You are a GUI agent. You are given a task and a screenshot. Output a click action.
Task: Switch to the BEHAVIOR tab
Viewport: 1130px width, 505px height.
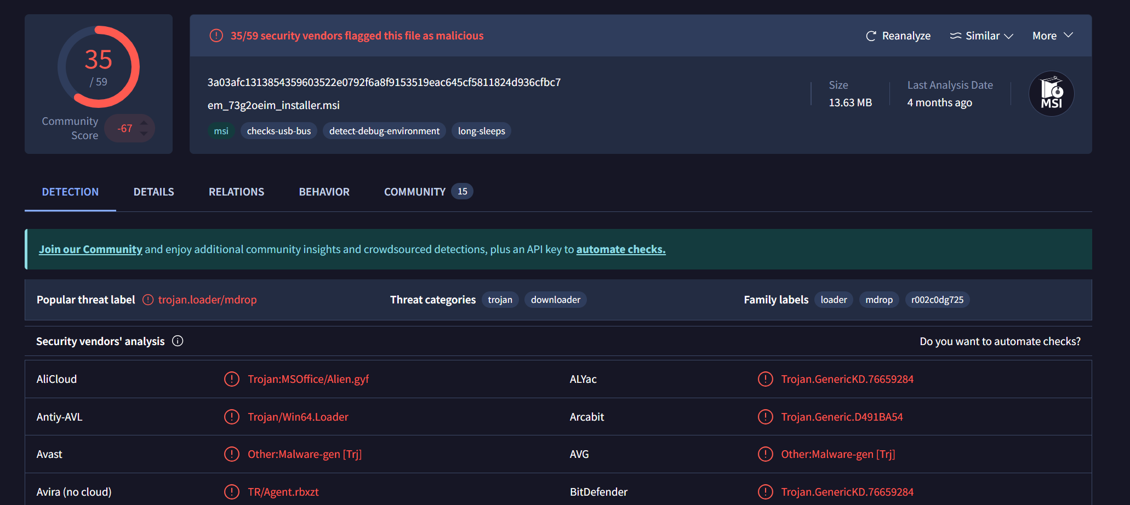tap(324, 192)
